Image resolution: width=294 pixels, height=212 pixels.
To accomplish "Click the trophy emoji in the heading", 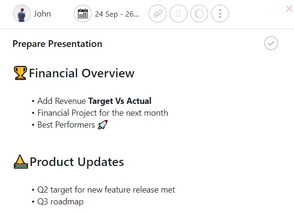I will click(x=20, y=73).
